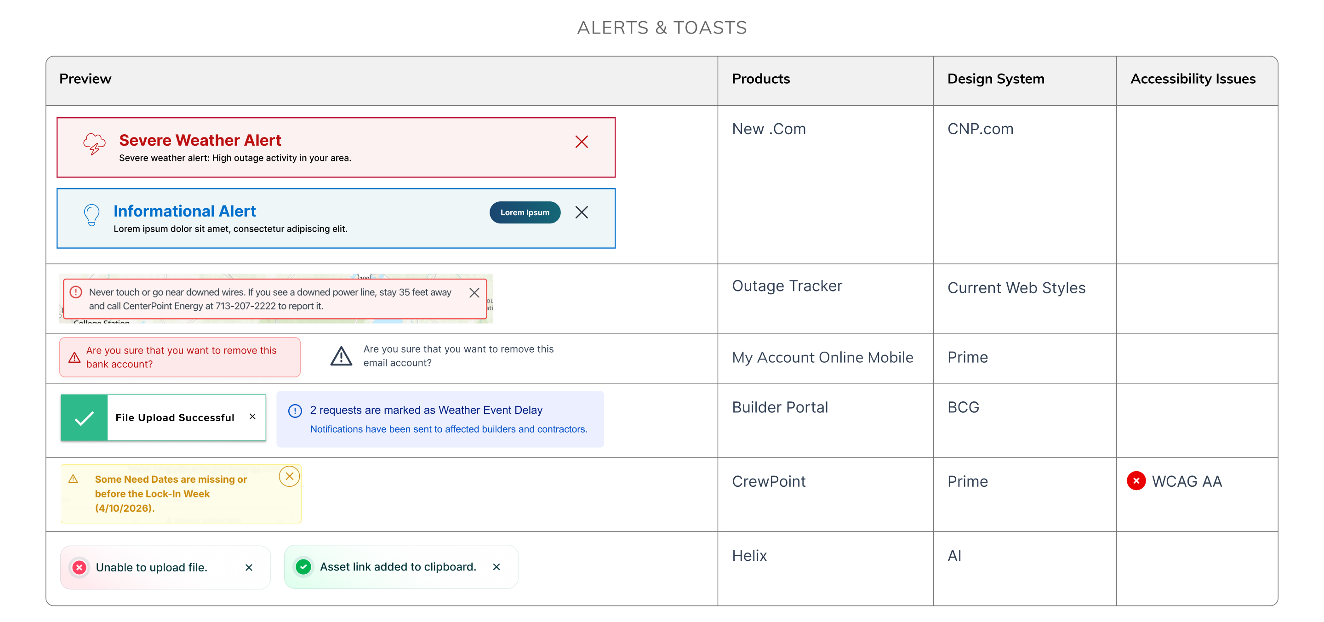Click the Severe Weather Alert heading

(x=200, y=140)
